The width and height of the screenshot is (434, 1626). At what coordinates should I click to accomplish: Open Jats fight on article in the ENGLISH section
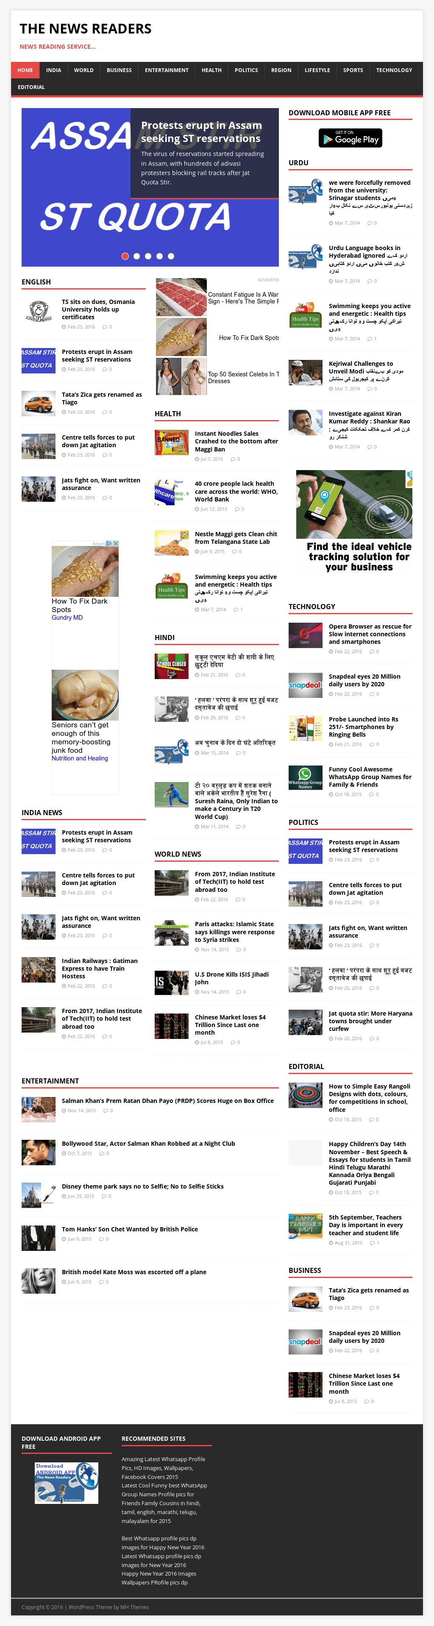(x=101, y=484)
